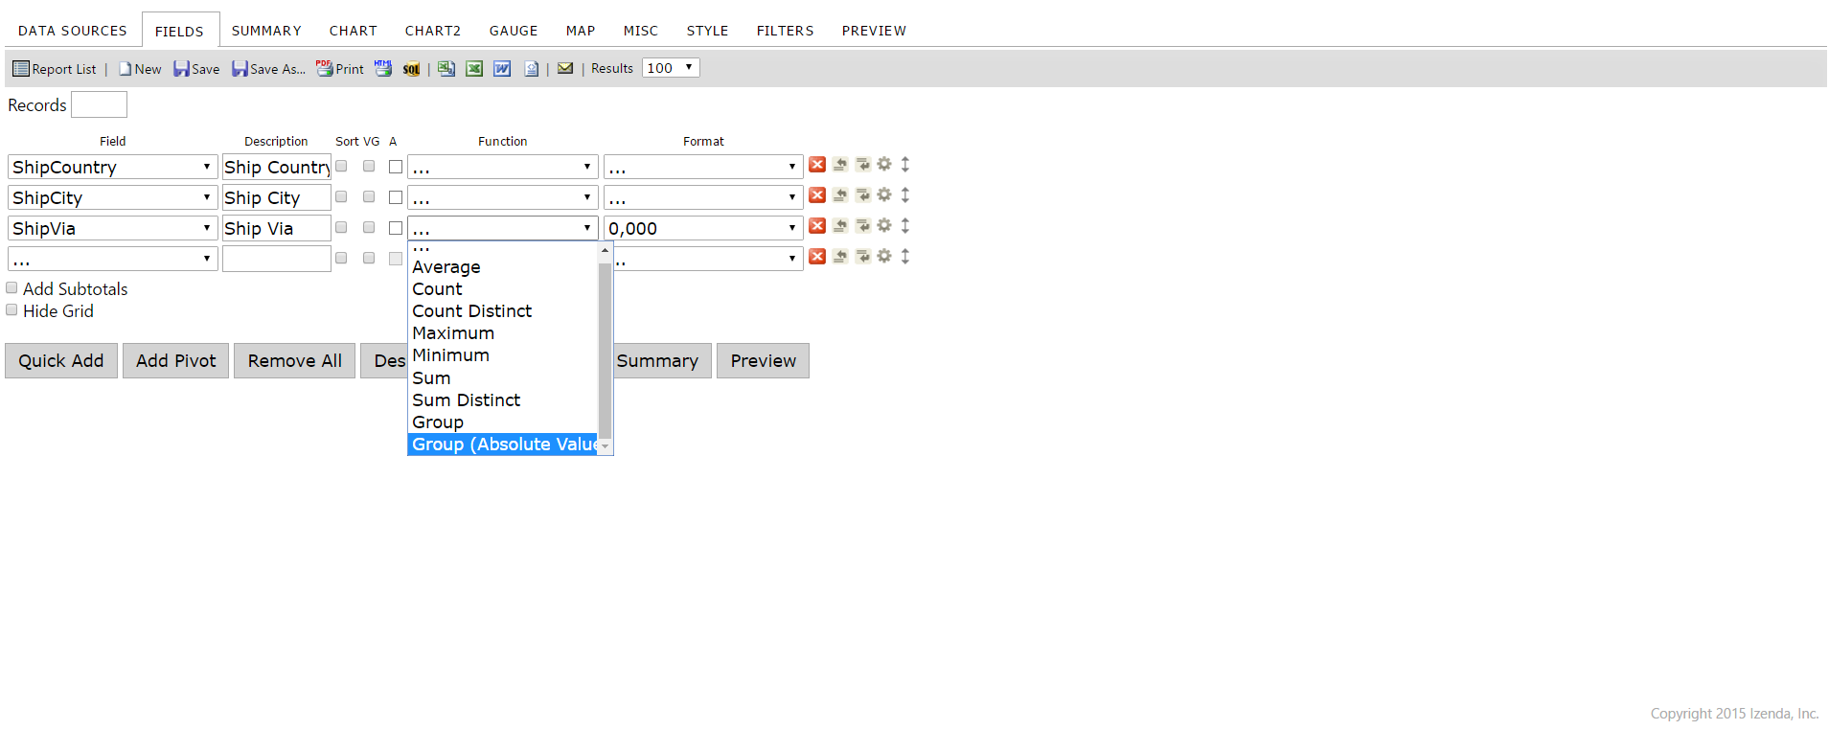The width and height of the screenshot is (1829, 730).
Task: Click the Records input field
Action: point(100,104)
